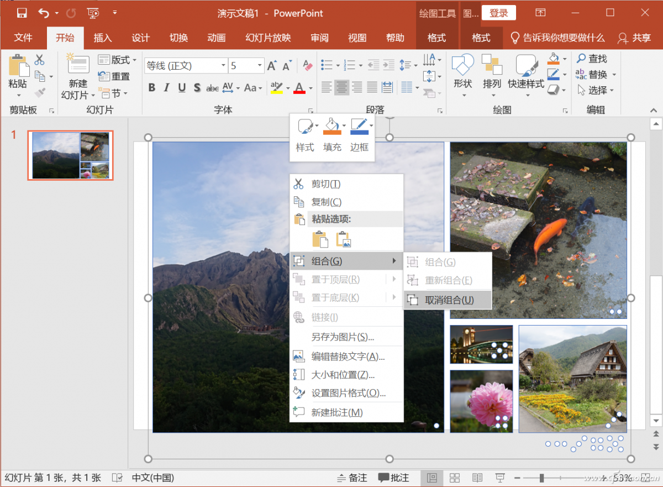Click the text highlight color swatch
Image resolution: width=663 pixels, height=487 pixels.
click(x=276, y=87)
